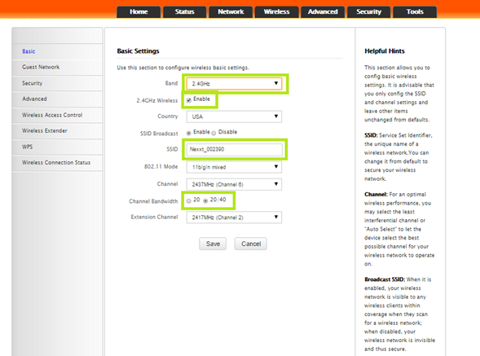Screen dimensions: 480x356
Task: Select SSID Broadcast Enable radio button
Action: point(188,133)
